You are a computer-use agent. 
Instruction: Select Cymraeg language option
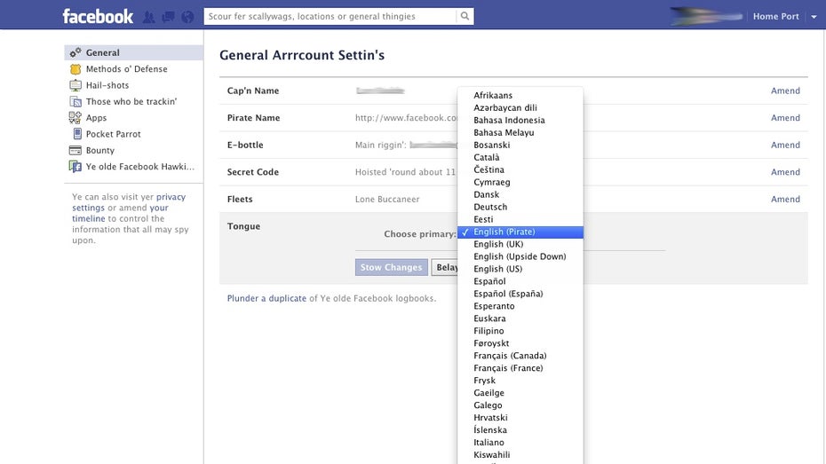pos(520,182)
